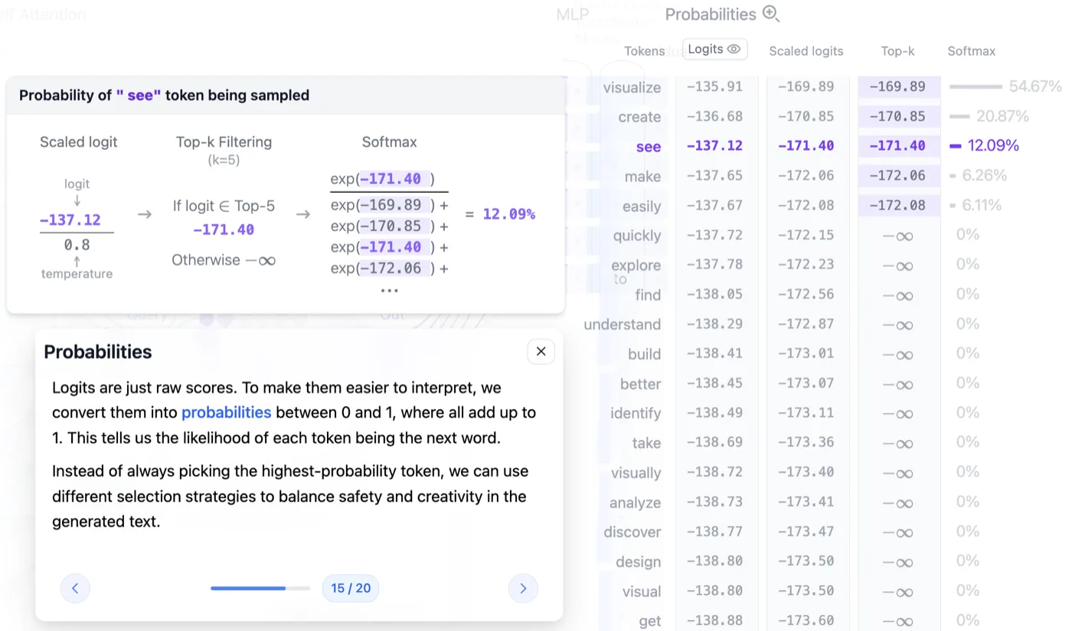Click the temperature value 0.8
The height and width of the screenshot is (631, 1072).
(77, 246)
